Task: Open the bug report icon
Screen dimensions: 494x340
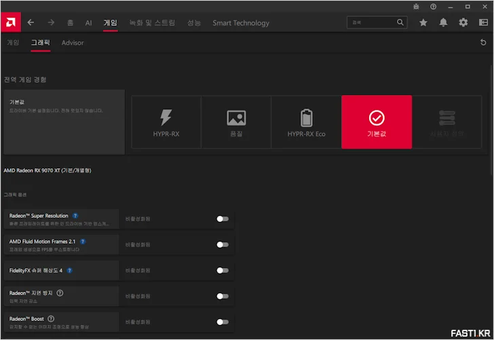Action: tap(416, 7)
